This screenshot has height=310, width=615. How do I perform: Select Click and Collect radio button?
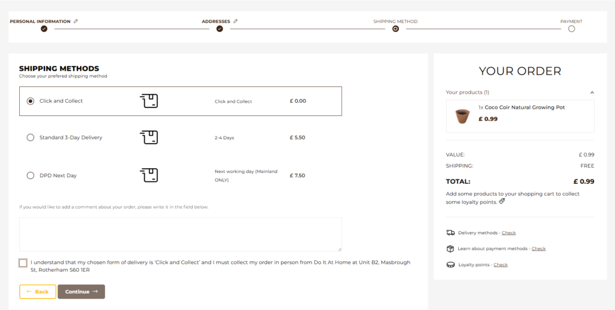[x=30, y=101]
